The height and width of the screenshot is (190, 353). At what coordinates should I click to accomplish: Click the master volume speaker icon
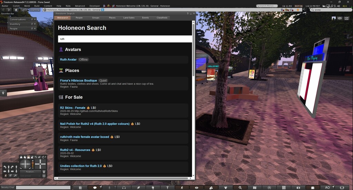[x=337, y=6]
